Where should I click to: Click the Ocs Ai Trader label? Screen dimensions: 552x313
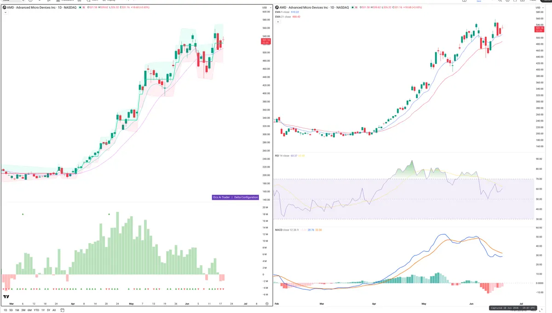(x=221, y=197)
